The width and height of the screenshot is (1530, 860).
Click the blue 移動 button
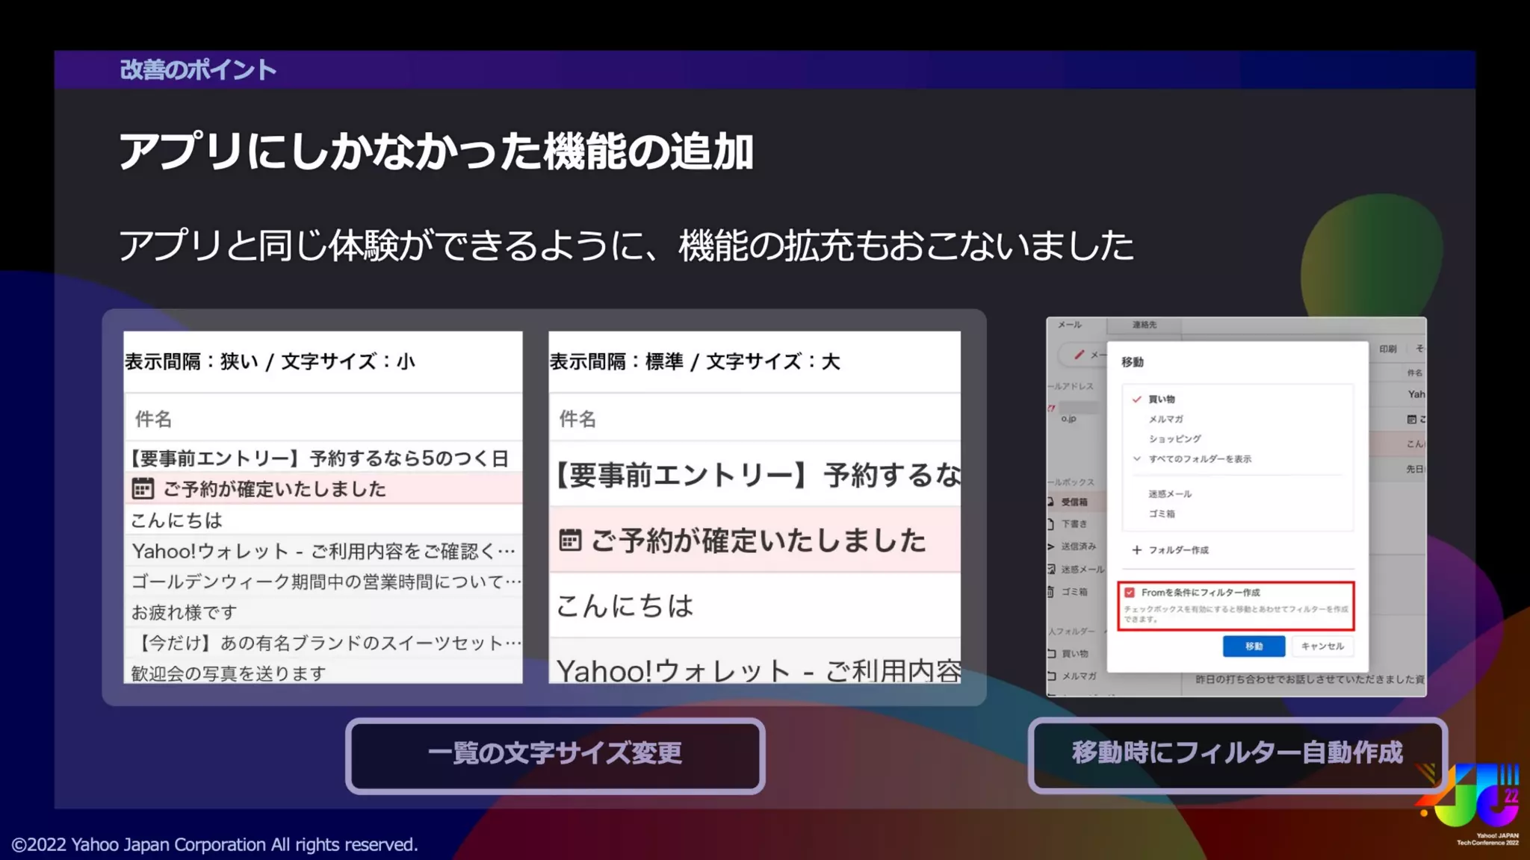[1254, 646]
